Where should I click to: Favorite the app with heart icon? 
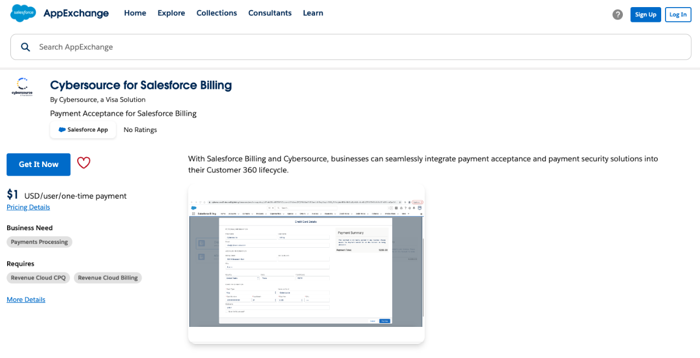84,163
